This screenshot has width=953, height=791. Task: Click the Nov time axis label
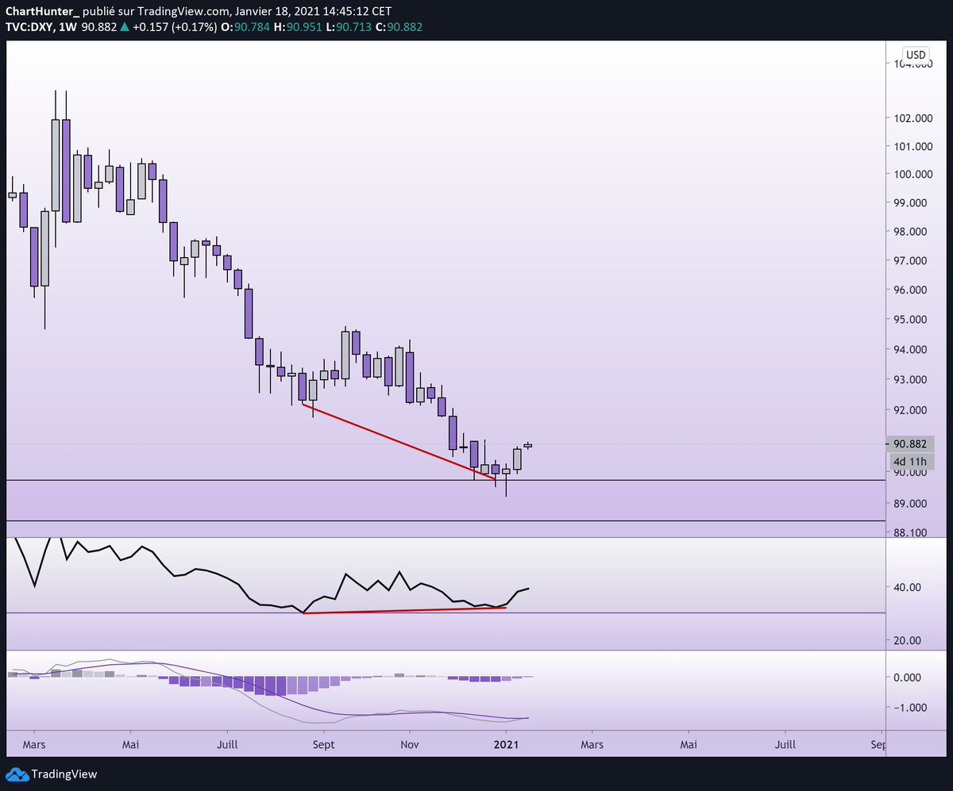[410, 745]
